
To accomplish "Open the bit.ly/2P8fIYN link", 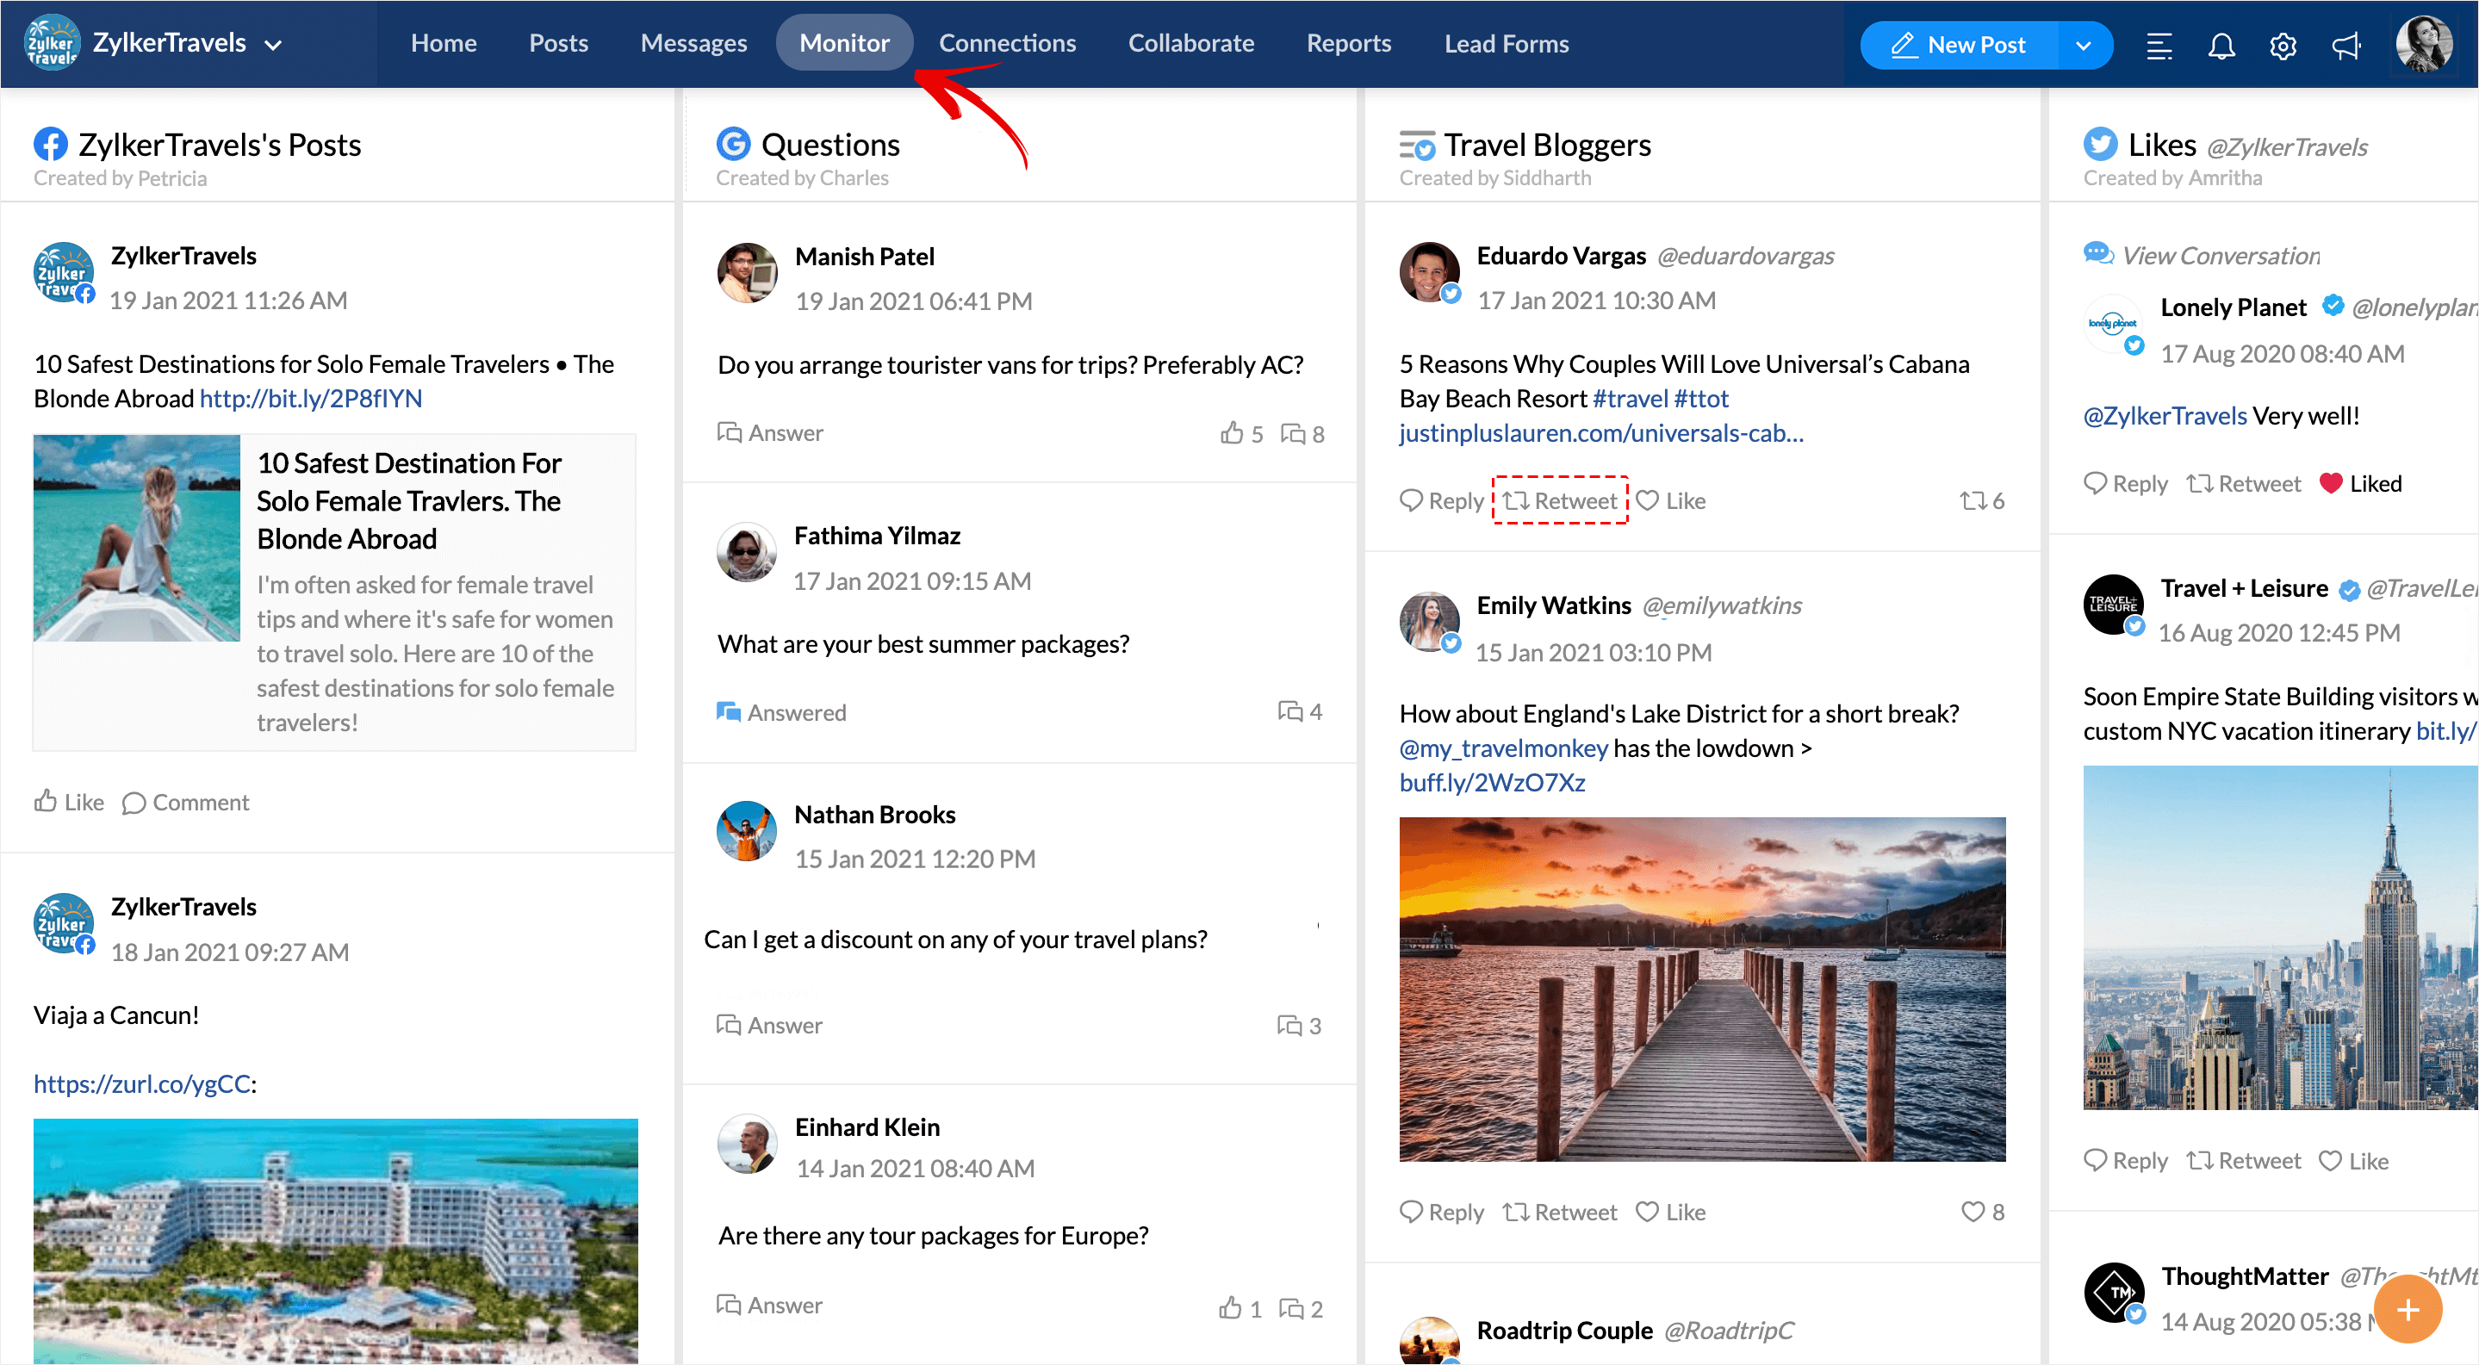I will coord(310,398).
